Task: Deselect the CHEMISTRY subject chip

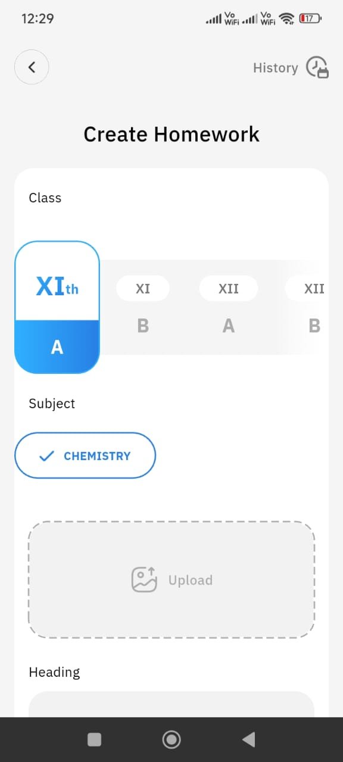Action: 85,455
